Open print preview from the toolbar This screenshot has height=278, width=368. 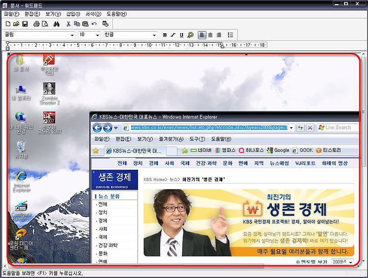click(x=45, y=24)
